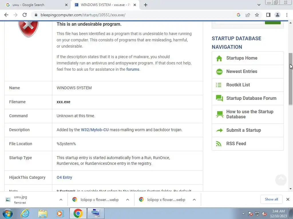Toggle the browser side panel icon

tap(268, 15)
